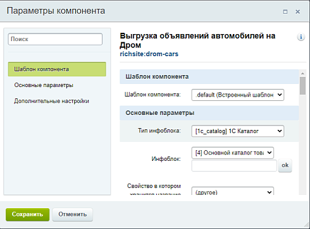
Task: Open Основные параметры section in sidebar
Action: (x=44, y=85)
